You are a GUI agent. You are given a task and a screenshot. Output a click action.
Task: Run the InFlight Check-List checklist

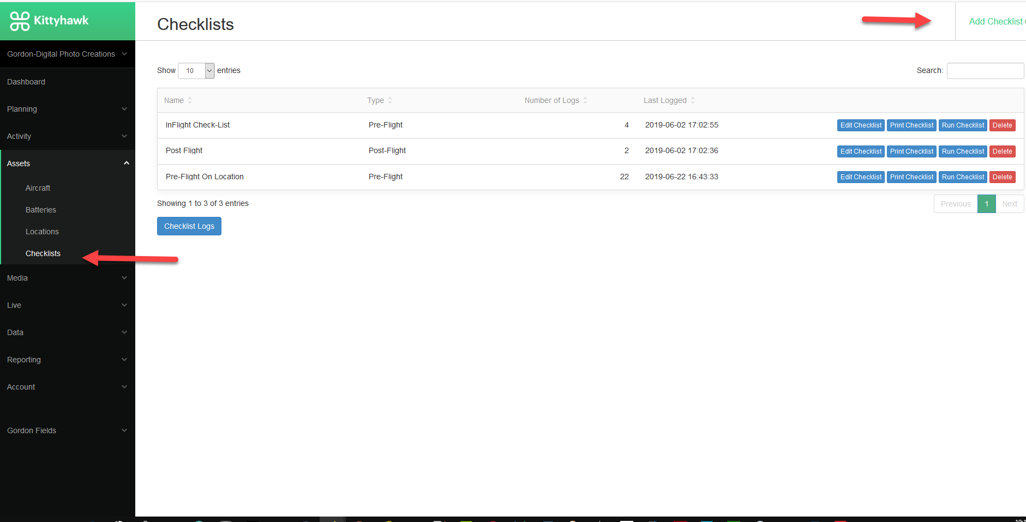click(963, 125)
